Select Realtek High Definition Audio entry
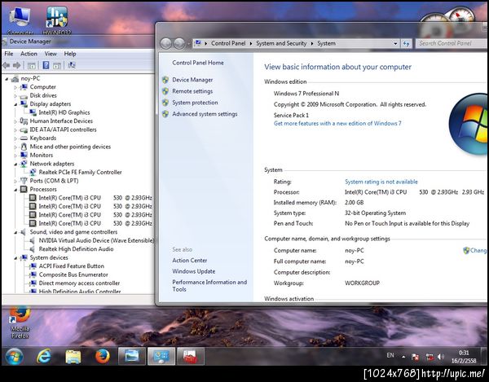Viewport: 489px width, 382px height. [x=76, y=249]
